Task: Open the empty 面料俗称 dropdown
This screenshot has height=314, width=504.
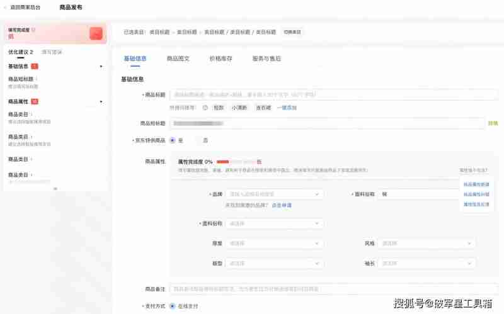Action: click(x=274, y=224)
